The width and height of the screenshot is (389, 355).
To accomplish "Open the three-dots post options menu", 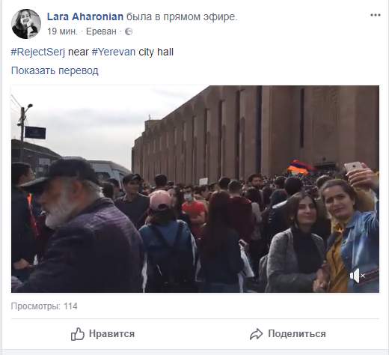I will tap(375, 15).
